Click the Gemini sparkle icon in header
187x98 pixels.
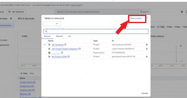[182, 12]
